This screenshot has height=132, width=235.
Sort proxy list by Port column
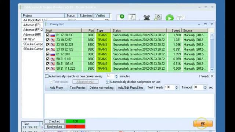point(88,30)
